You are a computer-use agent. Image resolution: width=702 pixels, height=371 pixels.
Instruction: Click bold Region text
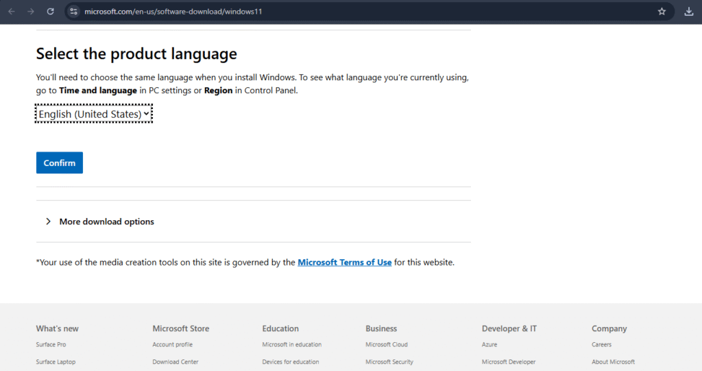pos(218,91)
